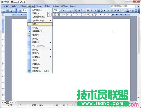Expand 文本框(X) submenu
This screenshot has height=108, width=141.
[40, 57]
